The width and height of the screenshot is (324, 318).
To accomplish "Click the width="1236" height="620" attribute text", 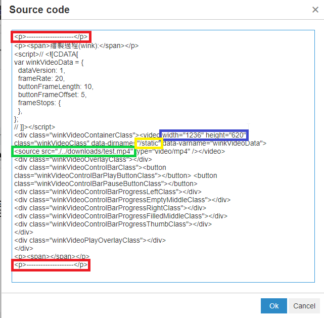I will (x=204, y=135).
